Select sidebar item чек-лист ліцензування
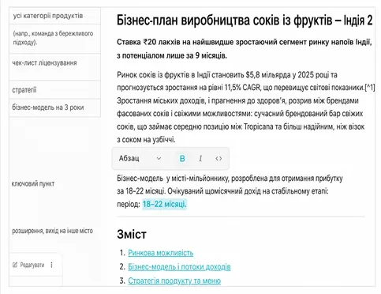The width and height of the screenshot is (381, 294). pyautogui.click(x=54, y=66)
